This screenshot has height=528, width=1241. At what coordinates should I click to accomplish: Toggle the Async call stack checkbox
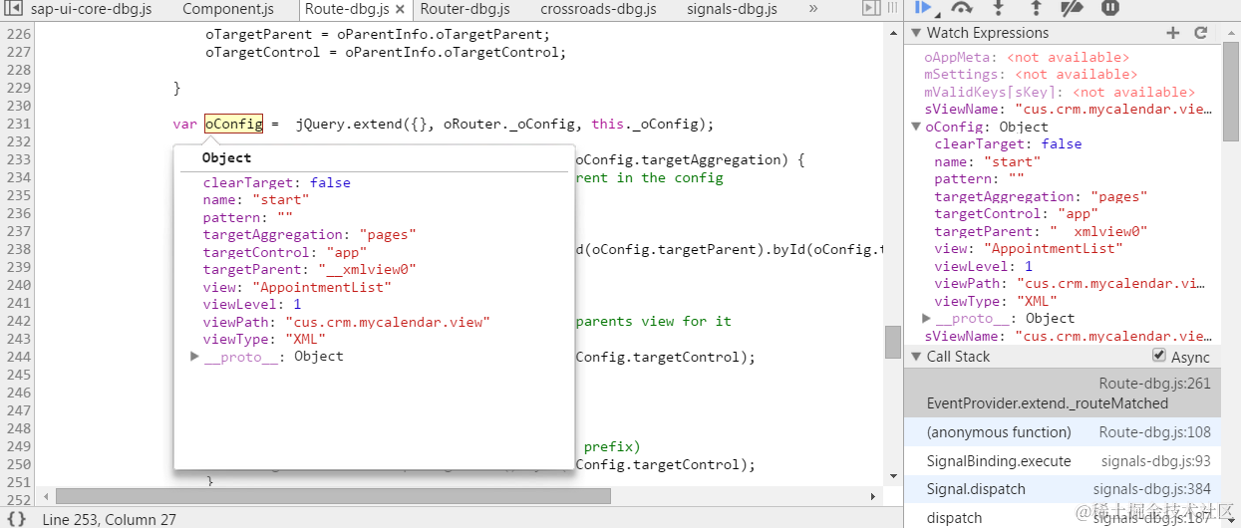1158,356
